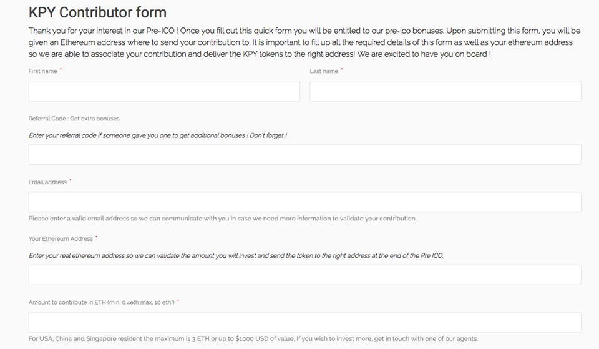Click the USA, China and Singapore resident note
599x349 pixels.
(253, 338)
